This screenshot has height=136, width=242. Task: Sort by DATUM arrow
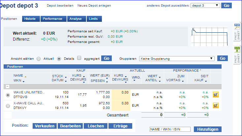66,81
